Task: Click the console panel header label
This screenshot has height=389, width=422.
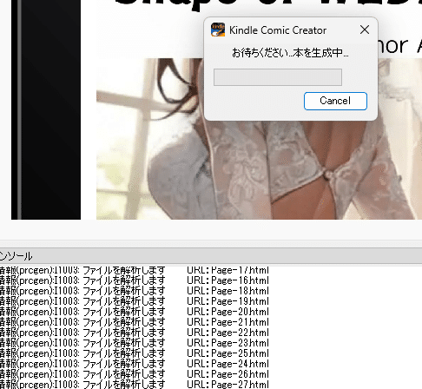Action: click(x=16, y=256)
